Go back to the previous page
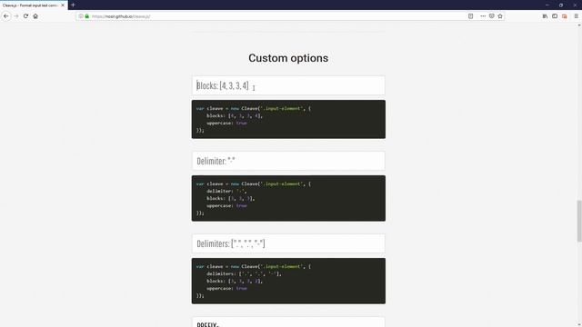 (x=6, y=16)
